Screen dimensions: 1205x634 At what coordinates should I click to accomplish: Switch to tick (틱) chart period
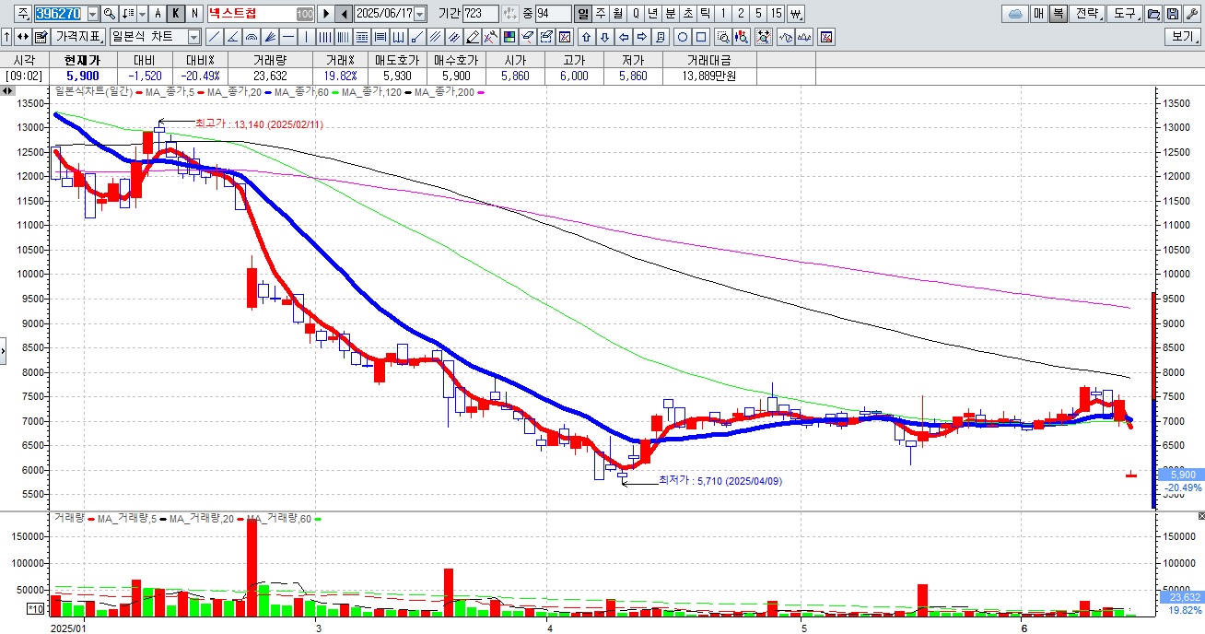[705, 14]
